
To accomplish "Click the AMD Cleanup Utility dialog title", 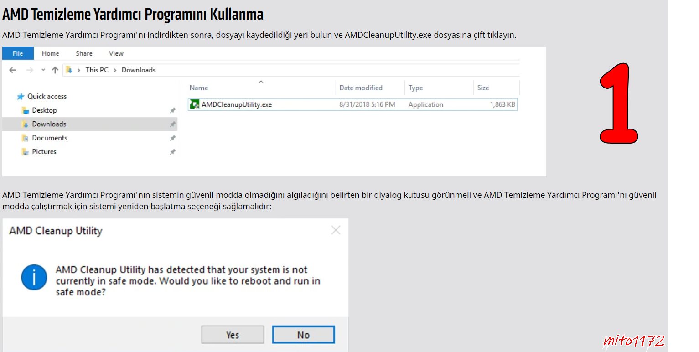I will point(56,231).
